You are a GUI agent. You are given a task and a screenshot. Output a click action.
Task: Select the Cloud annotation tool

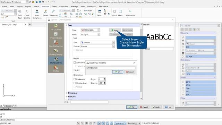[114, 13]
